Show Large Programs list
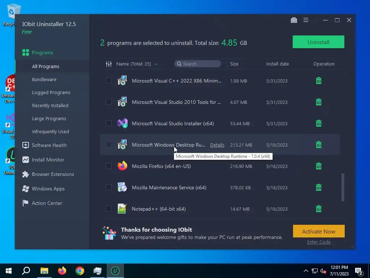This screenshot has width=370, height=278. pyautogui.click(x=49, y=118)
